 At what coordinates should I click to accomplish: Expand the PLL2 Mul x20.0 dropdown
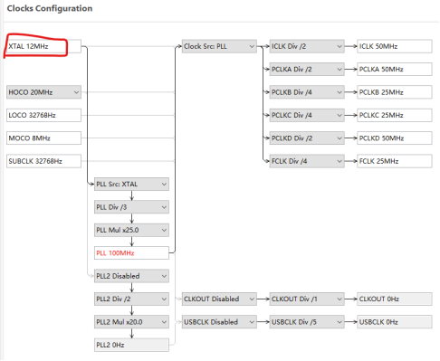[x=131, y=322]
